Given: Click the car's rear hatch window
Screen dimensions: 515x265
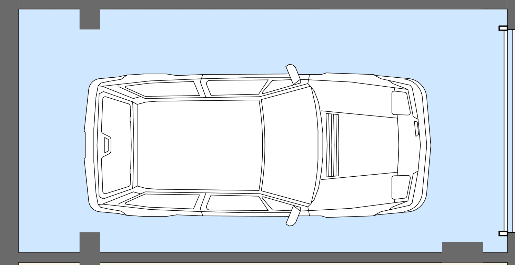Looking at the screenshot, I should (x=116, y=145).
